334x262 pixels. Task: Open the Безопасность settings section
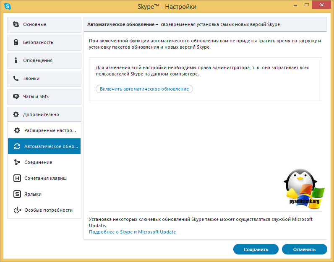(44, 43)
